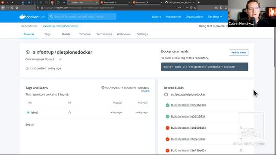The image size is (276, 155).
Task: Click red failed icon for build 5e43ba65
Action: (x=167, y=151)
